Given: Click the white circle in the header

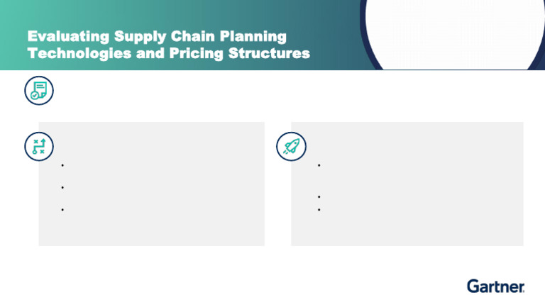Looking at the screenshot, I should click(x=456, y=35).
